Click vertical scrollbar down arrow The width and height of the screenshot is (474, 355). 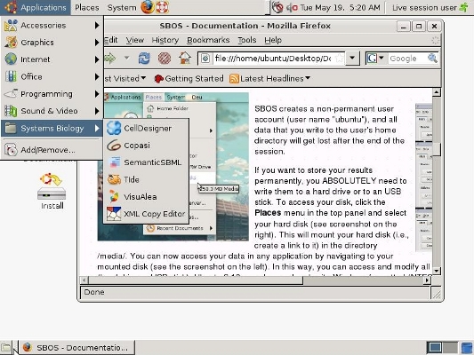pyautogui.click(x=436, y=271)
